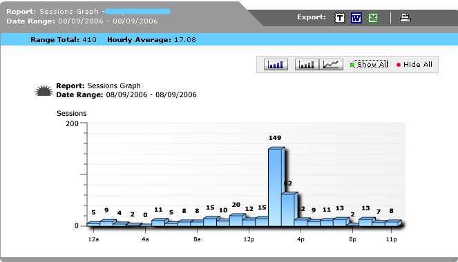Select the tallest bar labeled 149
The width and height of the screenshot is (458, 262).
[x=276, y=187]
